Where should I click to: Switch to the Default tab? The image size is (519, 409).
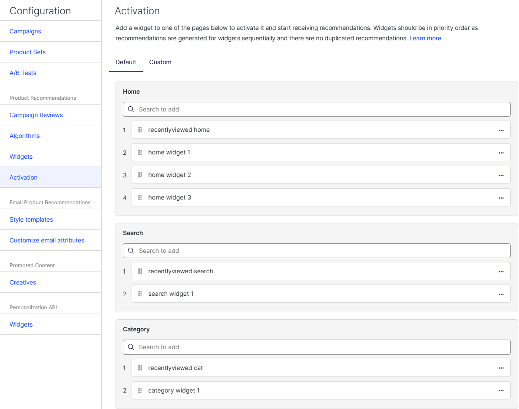click(126, 62)
